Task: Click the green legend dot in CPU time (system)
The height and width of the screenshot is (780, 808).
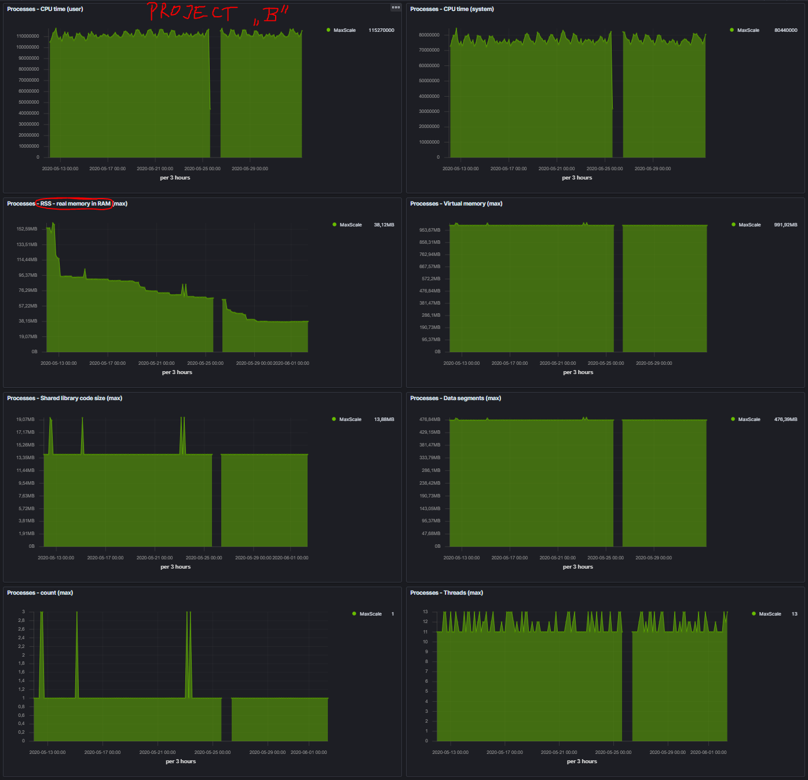Action: click(x=732, y=30)
